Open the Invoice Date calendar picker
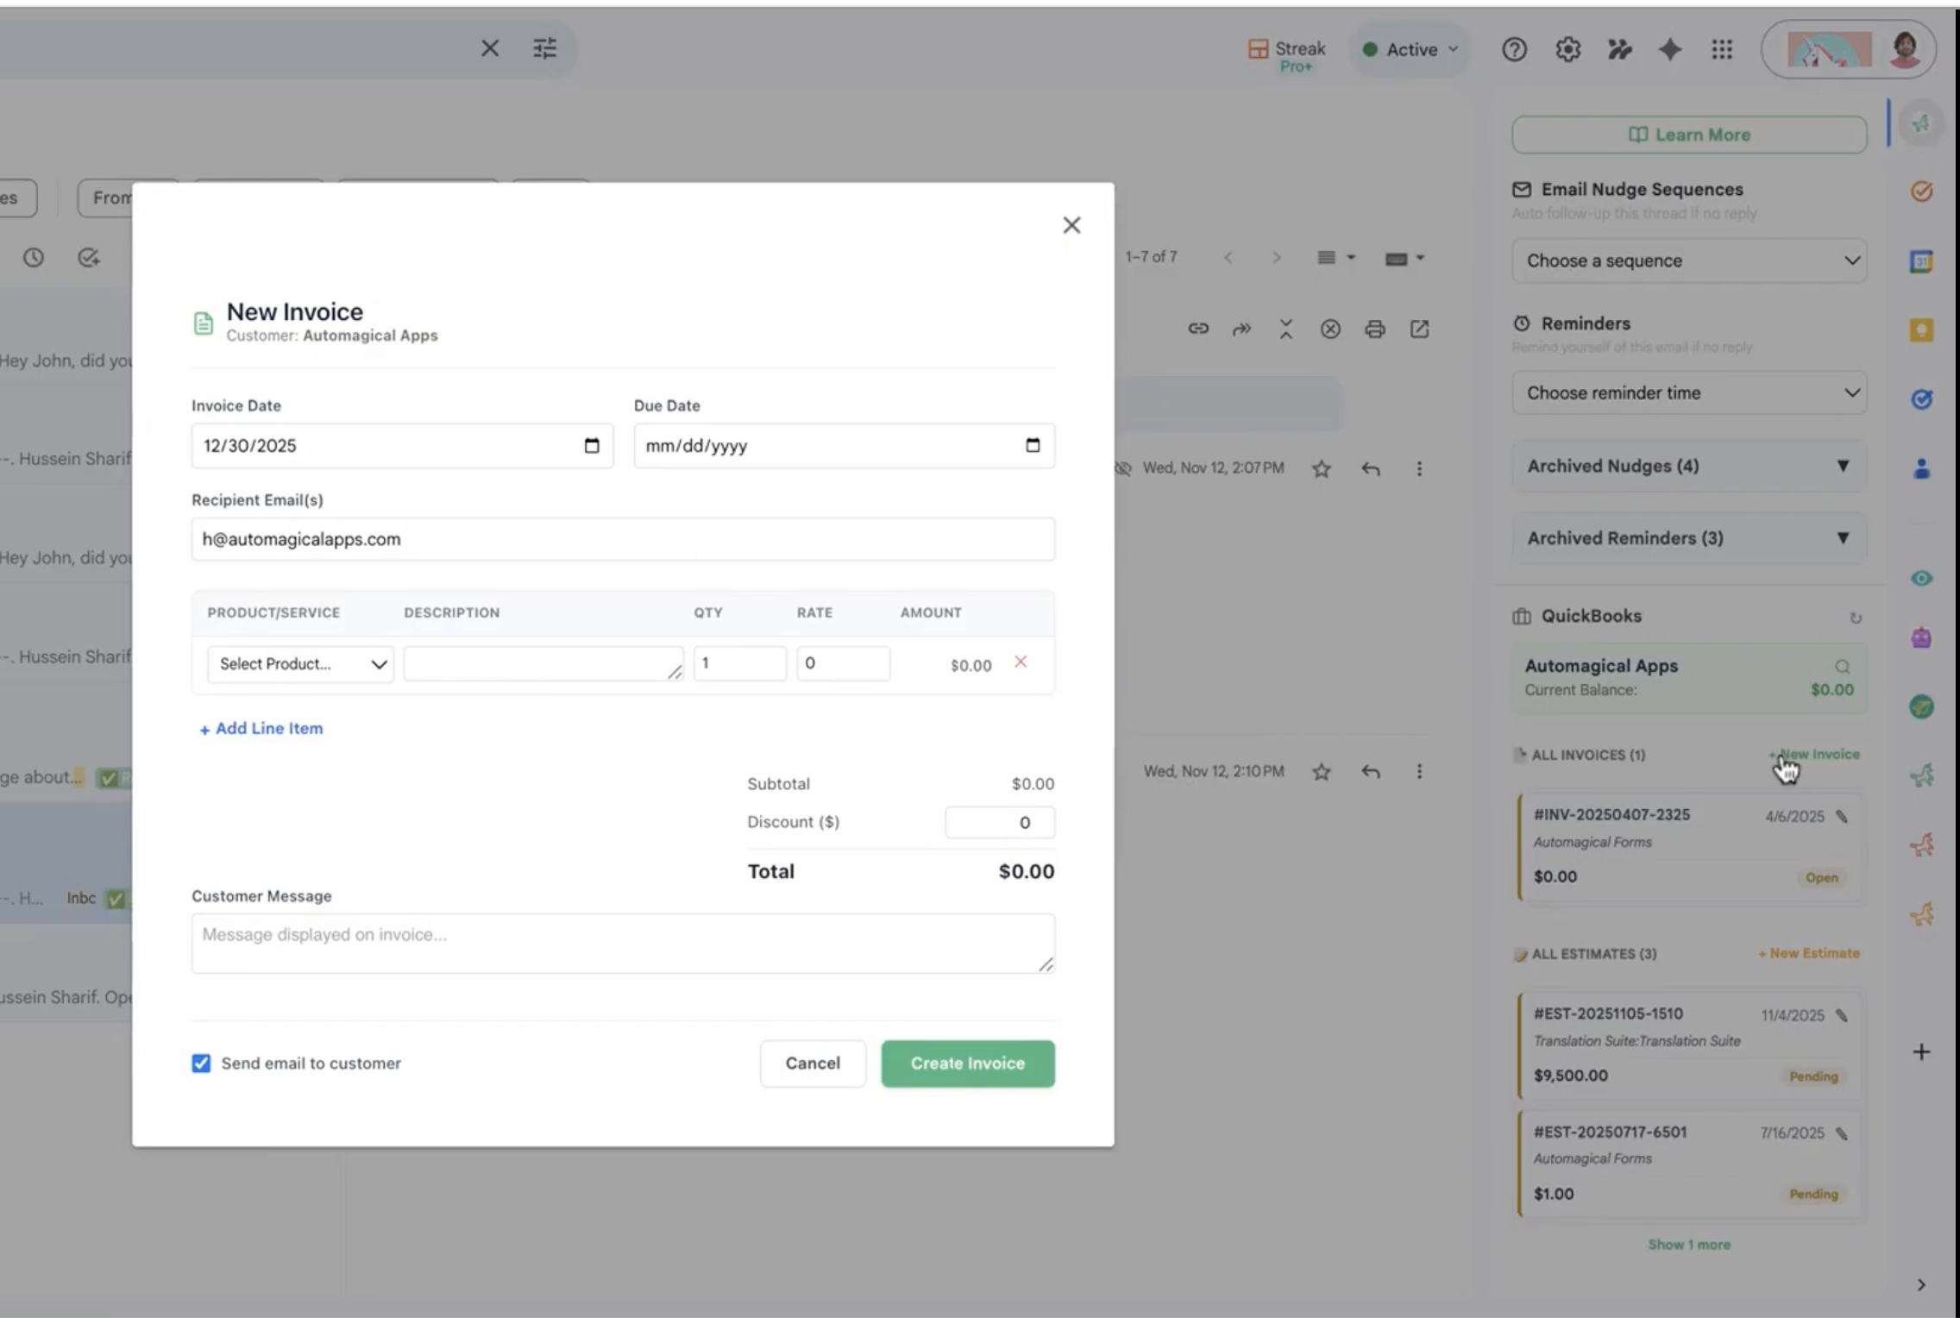 [591, 445]
